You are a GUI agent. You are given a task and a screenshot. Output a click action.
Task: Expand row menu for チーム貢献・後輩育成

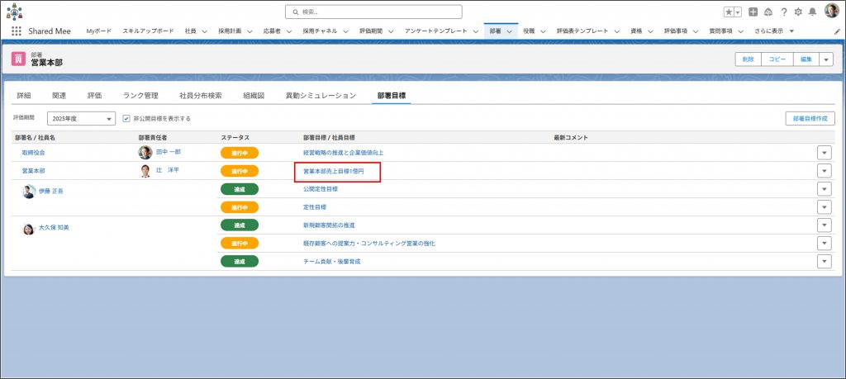(823, 261)
